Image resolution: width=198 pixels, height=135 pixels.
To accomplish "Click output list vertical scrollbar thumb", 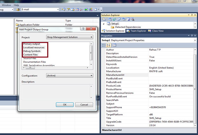I will tap(91, 53).
